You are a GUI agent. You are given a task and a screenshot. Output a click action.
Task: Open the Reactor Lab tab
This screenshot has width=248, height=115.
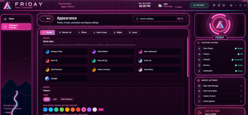click(65, 32)
